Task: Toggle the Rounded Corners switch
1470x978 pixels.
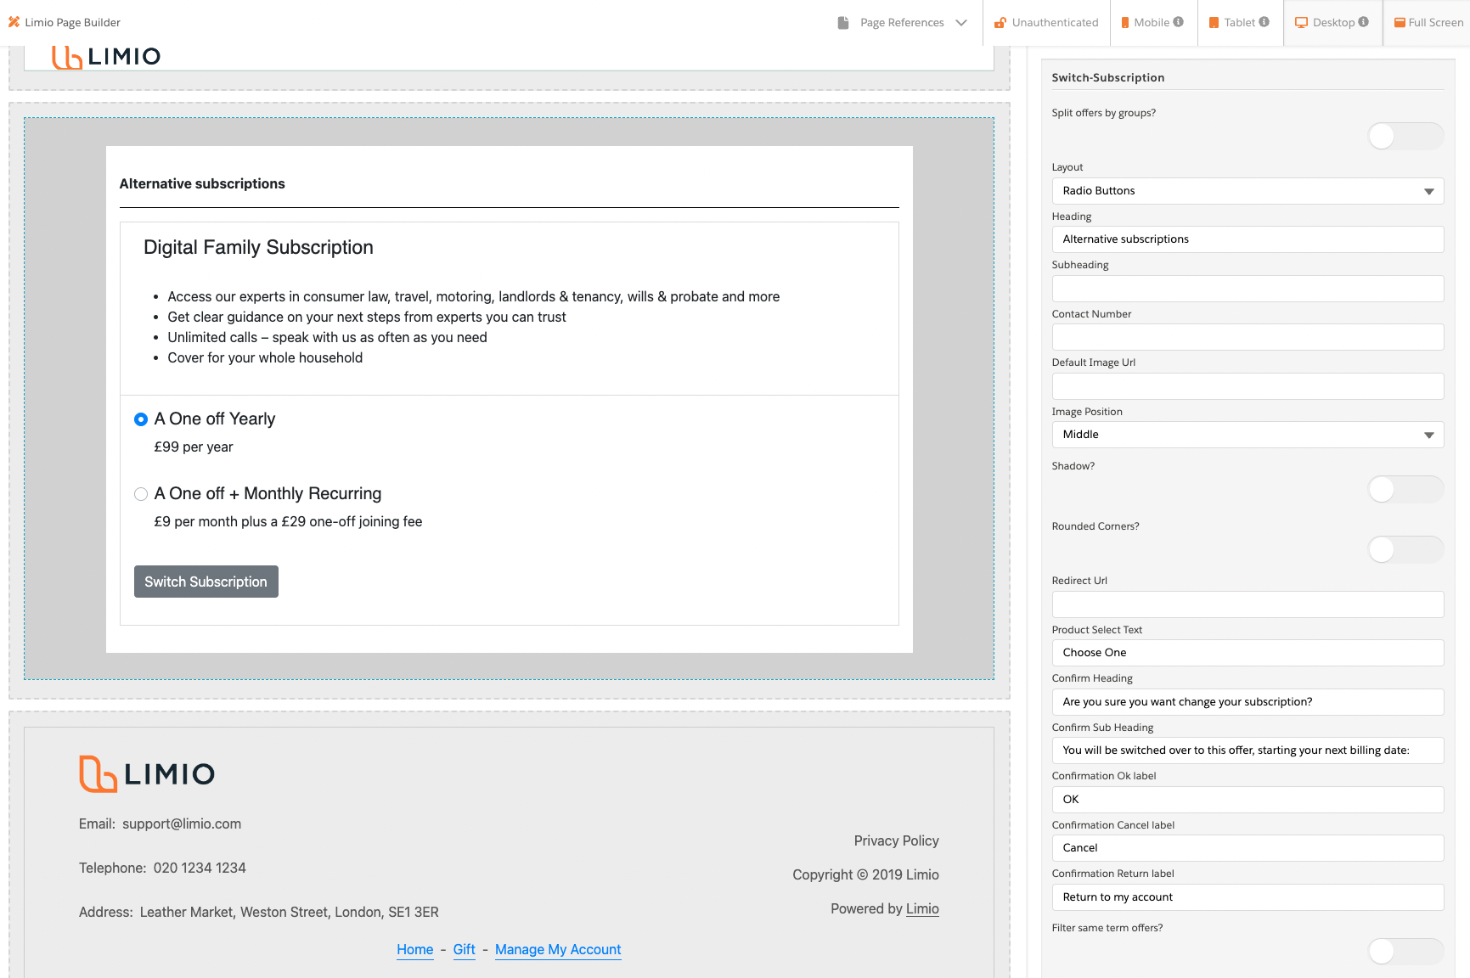Action: [x=1405, y=549]
